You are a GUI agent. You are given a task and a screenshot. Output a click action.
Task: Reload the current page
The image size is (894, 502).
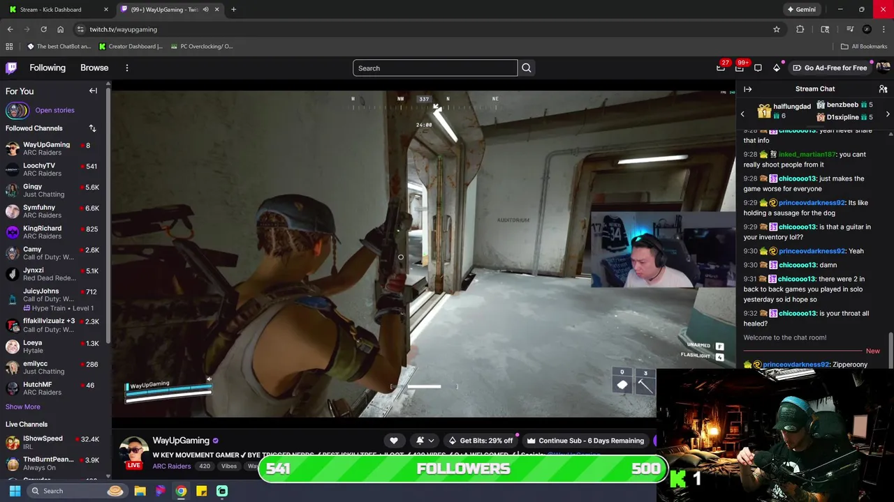coord(43,29)
